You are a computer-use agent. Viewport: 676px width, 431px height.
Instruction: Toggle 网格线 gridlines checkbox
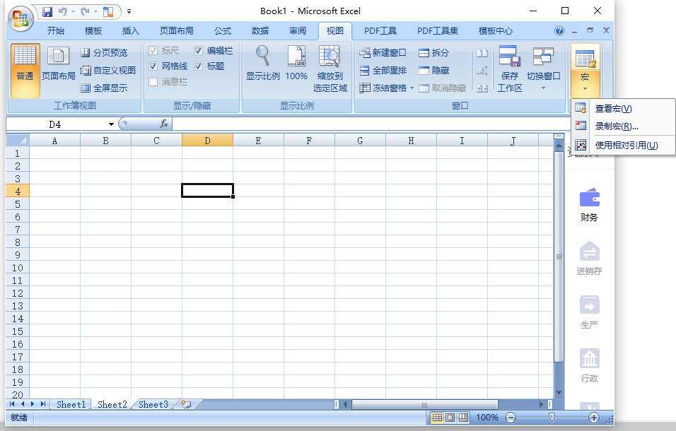(x=153, y=66)
